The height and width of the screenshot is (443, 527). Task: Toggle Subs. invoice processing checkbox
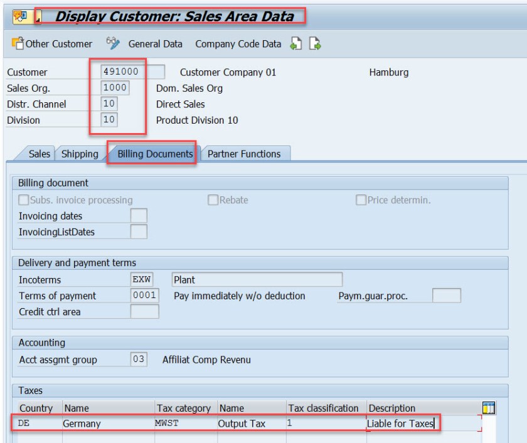[24, 200]
